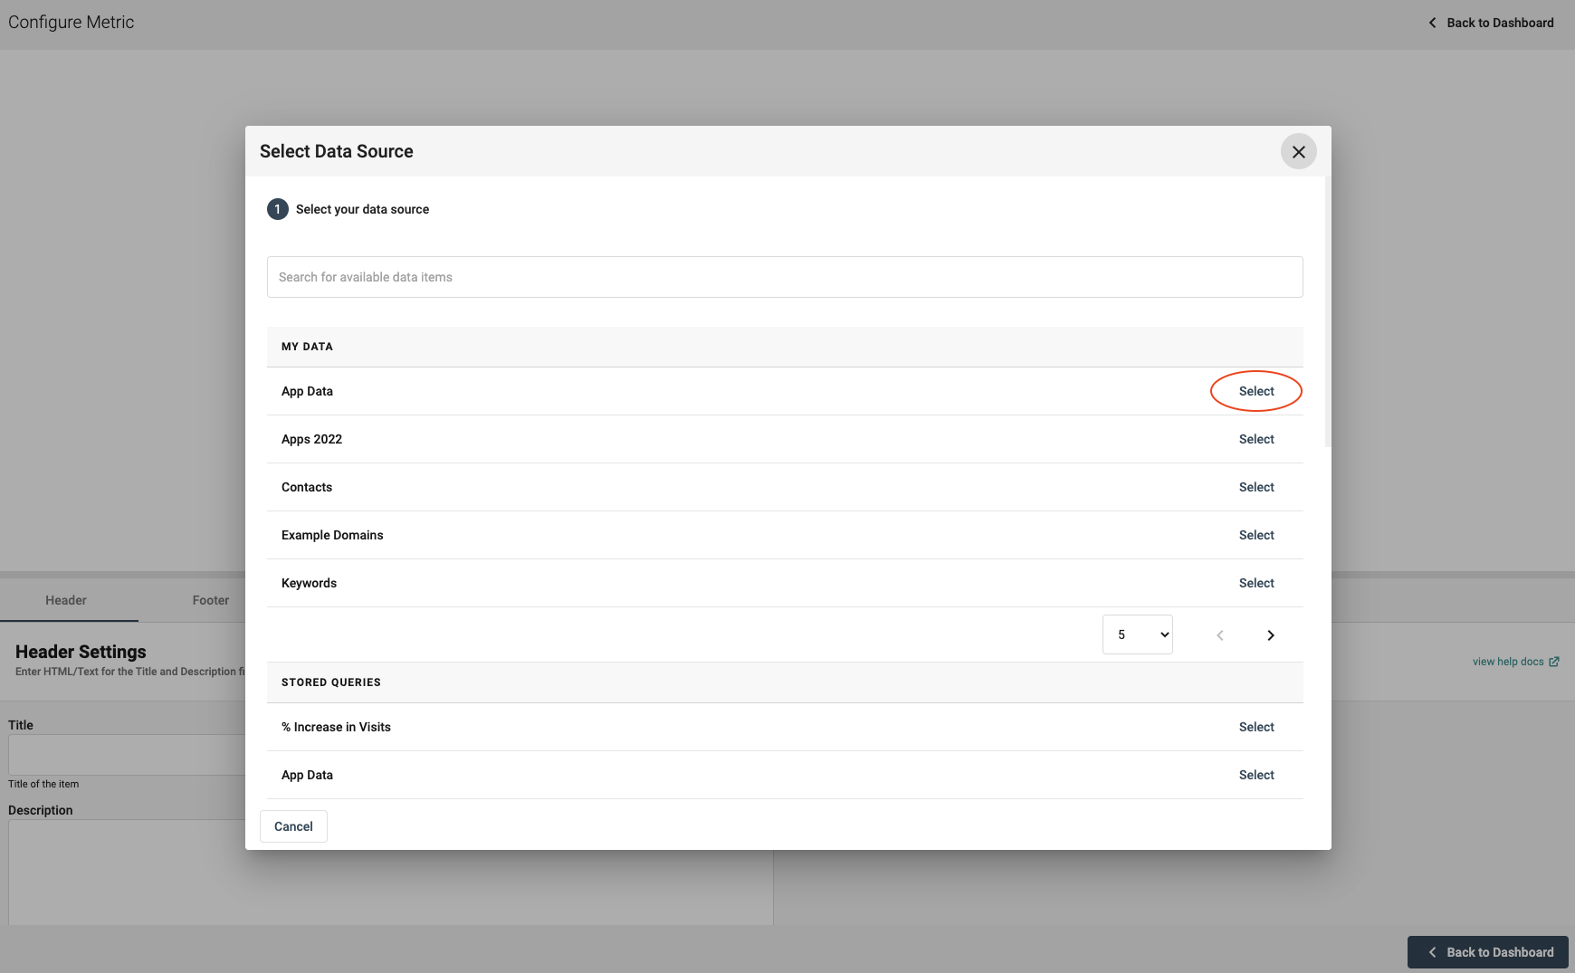Image resolution: width=1575 pixels, height=973 pixels.
Task: Switch to the Header tab
Action: point(66,600)
